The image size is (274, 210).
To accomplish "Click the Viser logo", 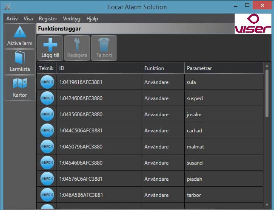I will tap(253, 23).
